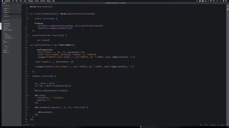The height and width of the screenshot is (128, 229).
Task: Click line number 33 in the gutter
Action: click(26, 84)
